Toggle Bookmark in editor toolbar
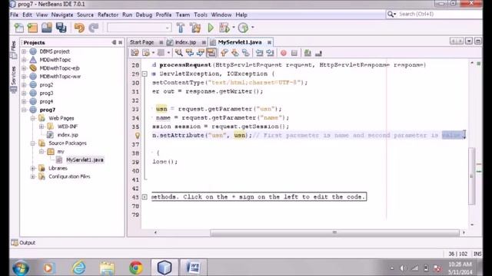Screen dimensions: 492x276 click(x=246, y=53)
